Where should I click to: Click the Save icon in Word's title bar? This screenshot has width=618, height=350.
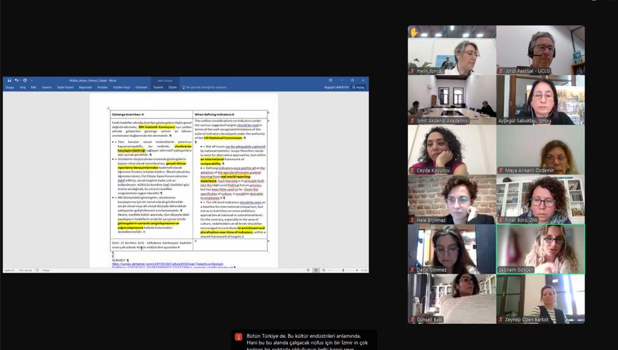(9, 80)
